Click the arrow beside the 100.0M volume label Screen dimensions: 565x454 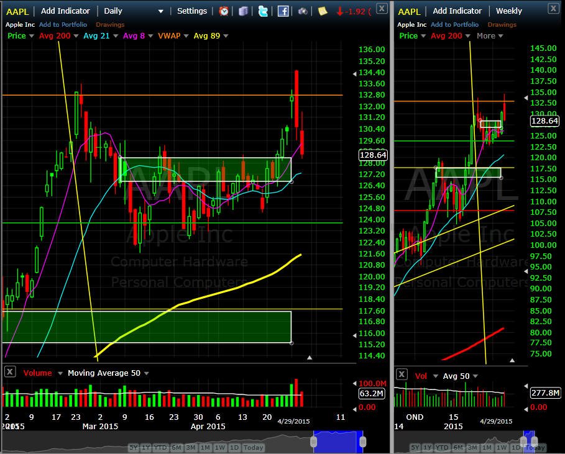point(354,383)
